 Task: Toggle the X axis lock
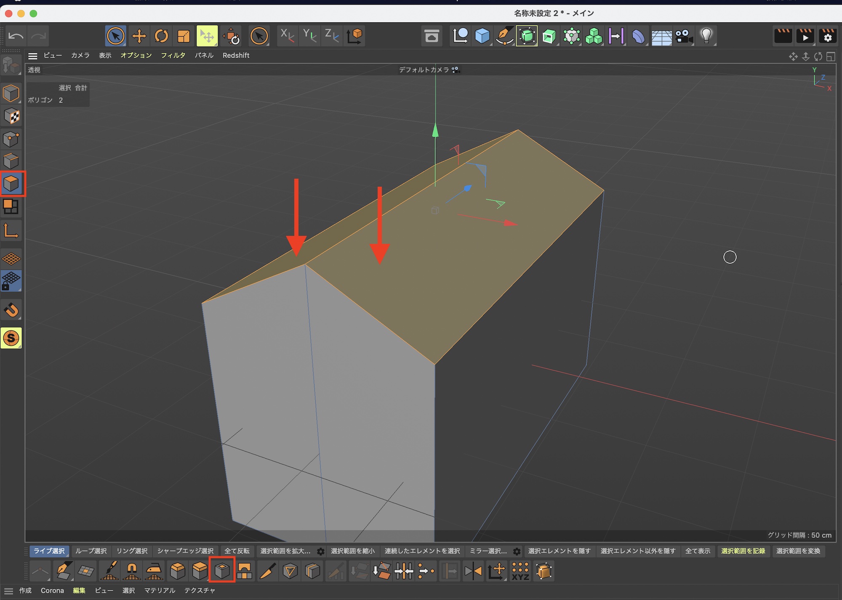(287, 36)
